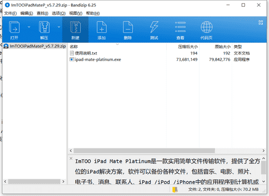The image size is (269, 196).
Task: Maximize the Bandizip window
Action: point(243,5)
